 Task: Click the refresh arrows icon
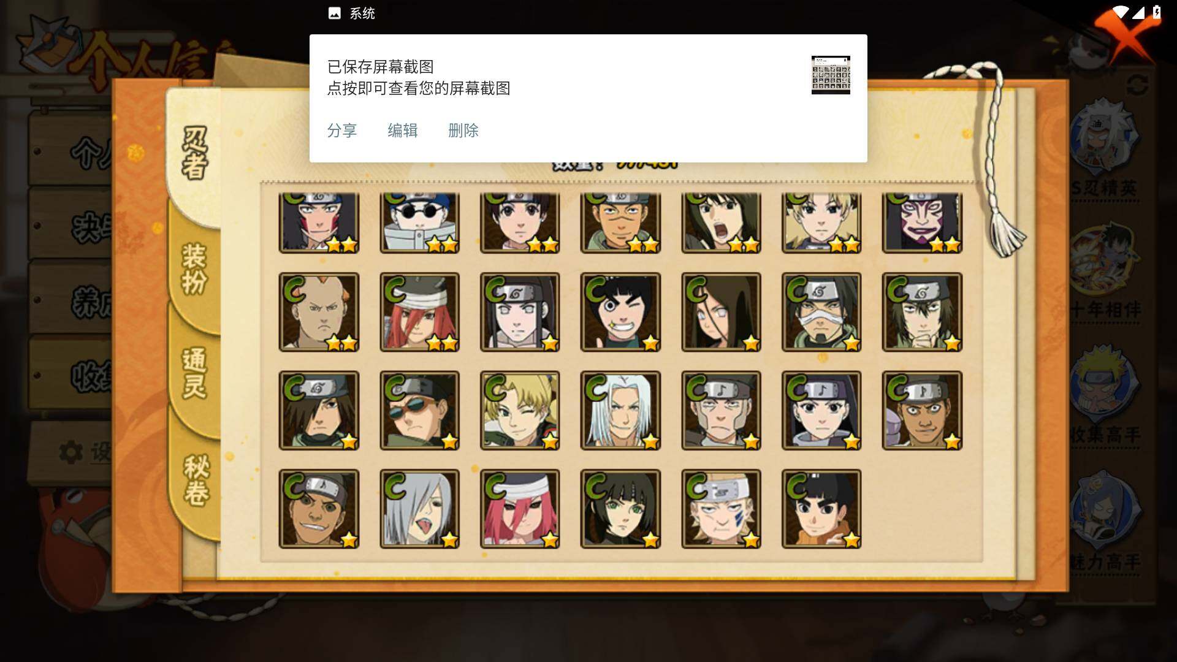(x=1137, y=85)
